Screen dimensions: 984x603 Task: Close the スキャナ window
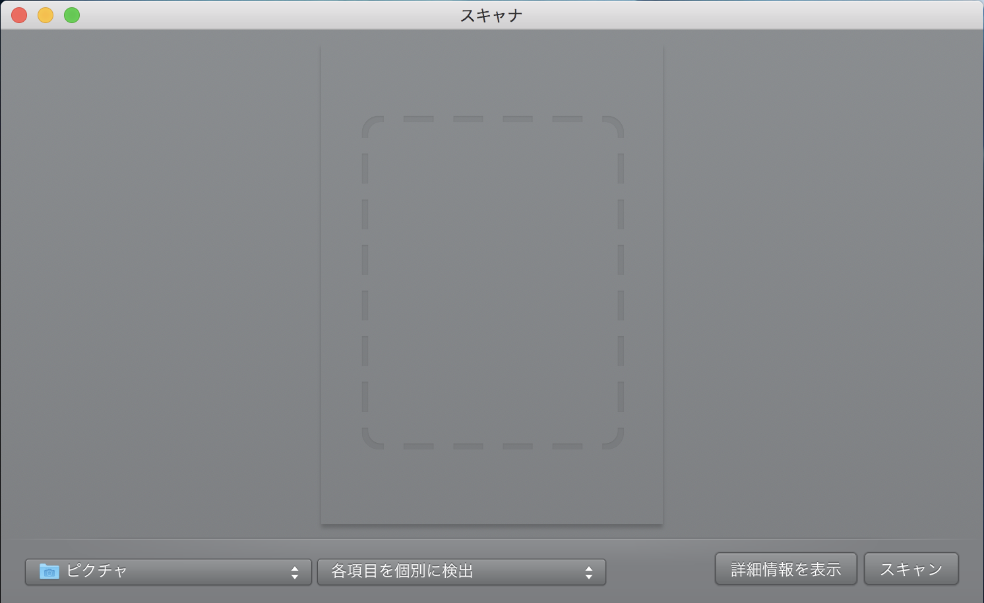(x=19, y=15)
